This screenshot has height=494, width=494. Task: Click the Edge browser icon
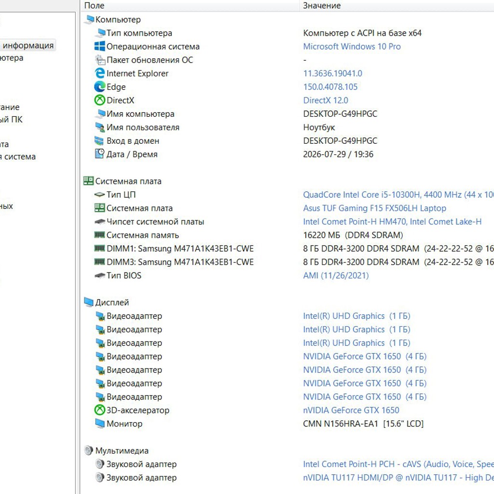(100, 87)
